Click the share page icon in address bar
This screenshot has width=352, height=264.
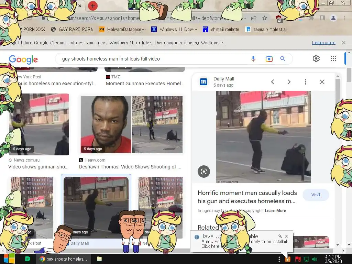pos(254,18)
